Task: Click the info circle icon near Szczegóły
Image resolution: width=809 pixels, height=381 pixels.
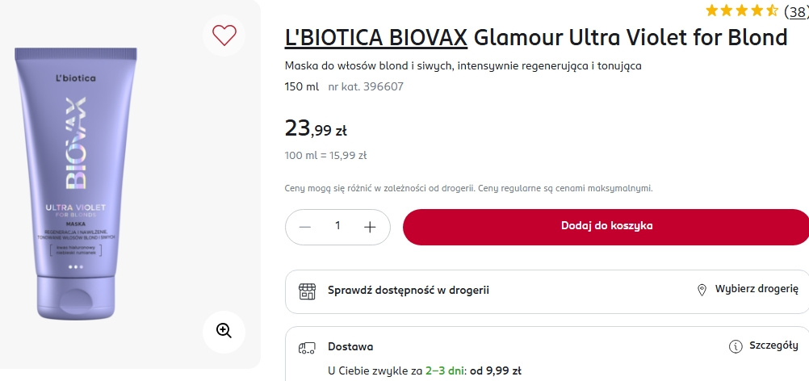Action: [x=736, y=347]
